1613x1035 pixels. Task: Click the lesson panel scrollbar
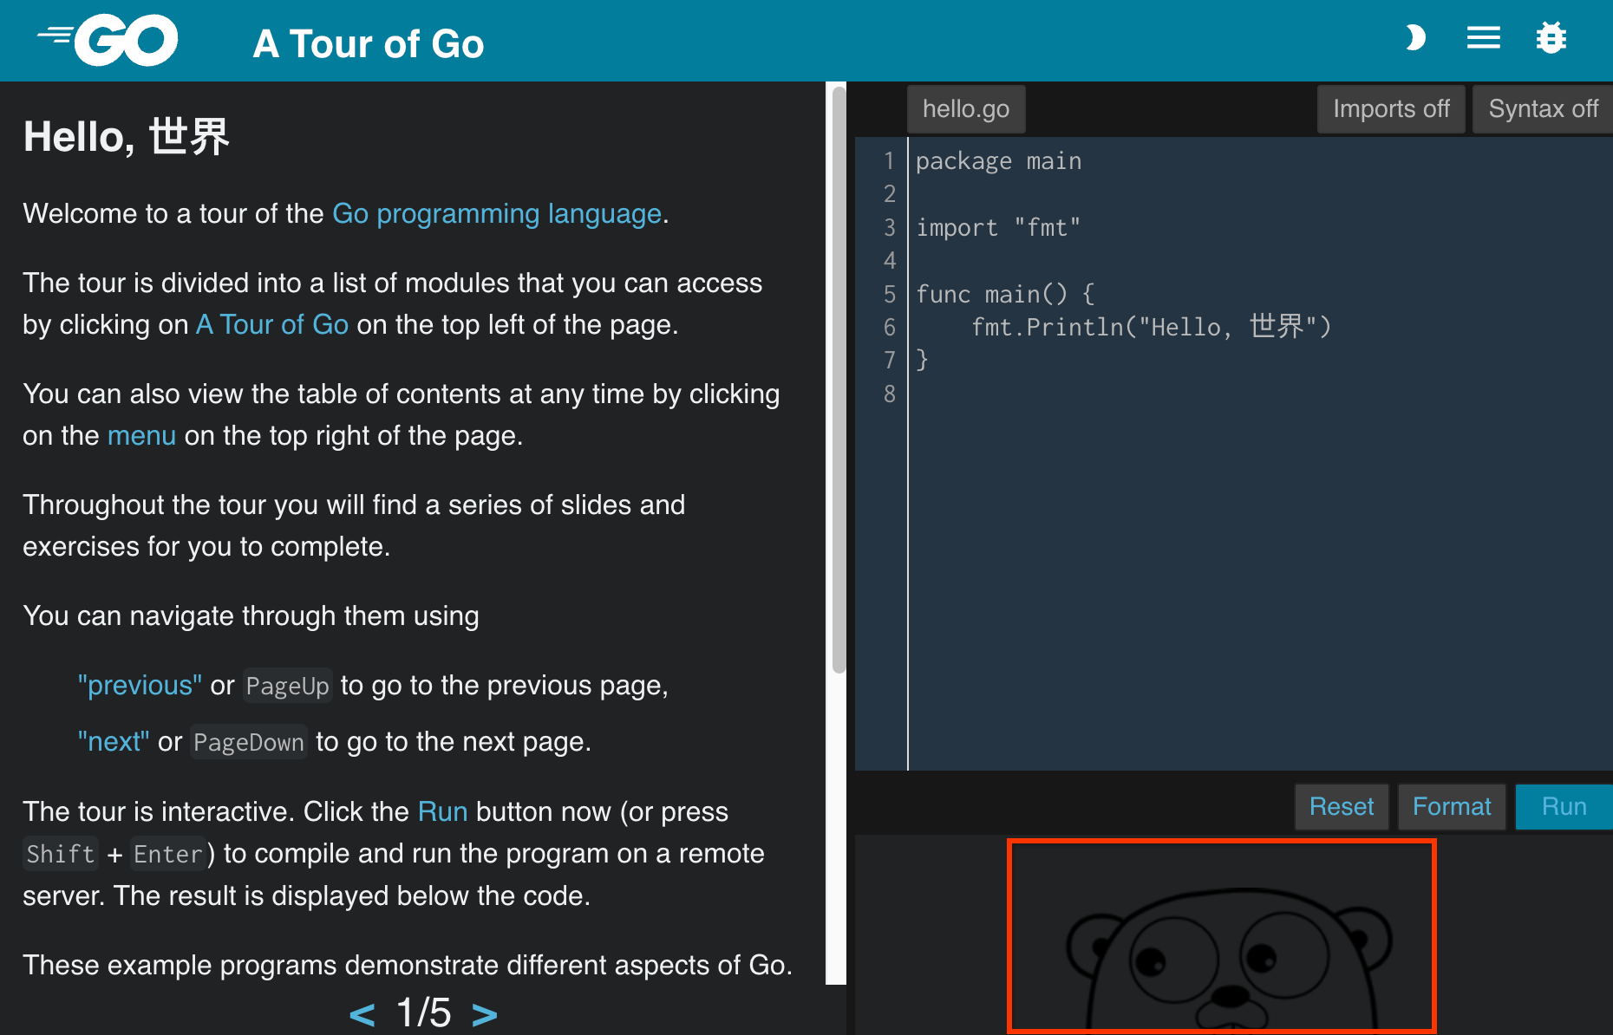(837, 373)
